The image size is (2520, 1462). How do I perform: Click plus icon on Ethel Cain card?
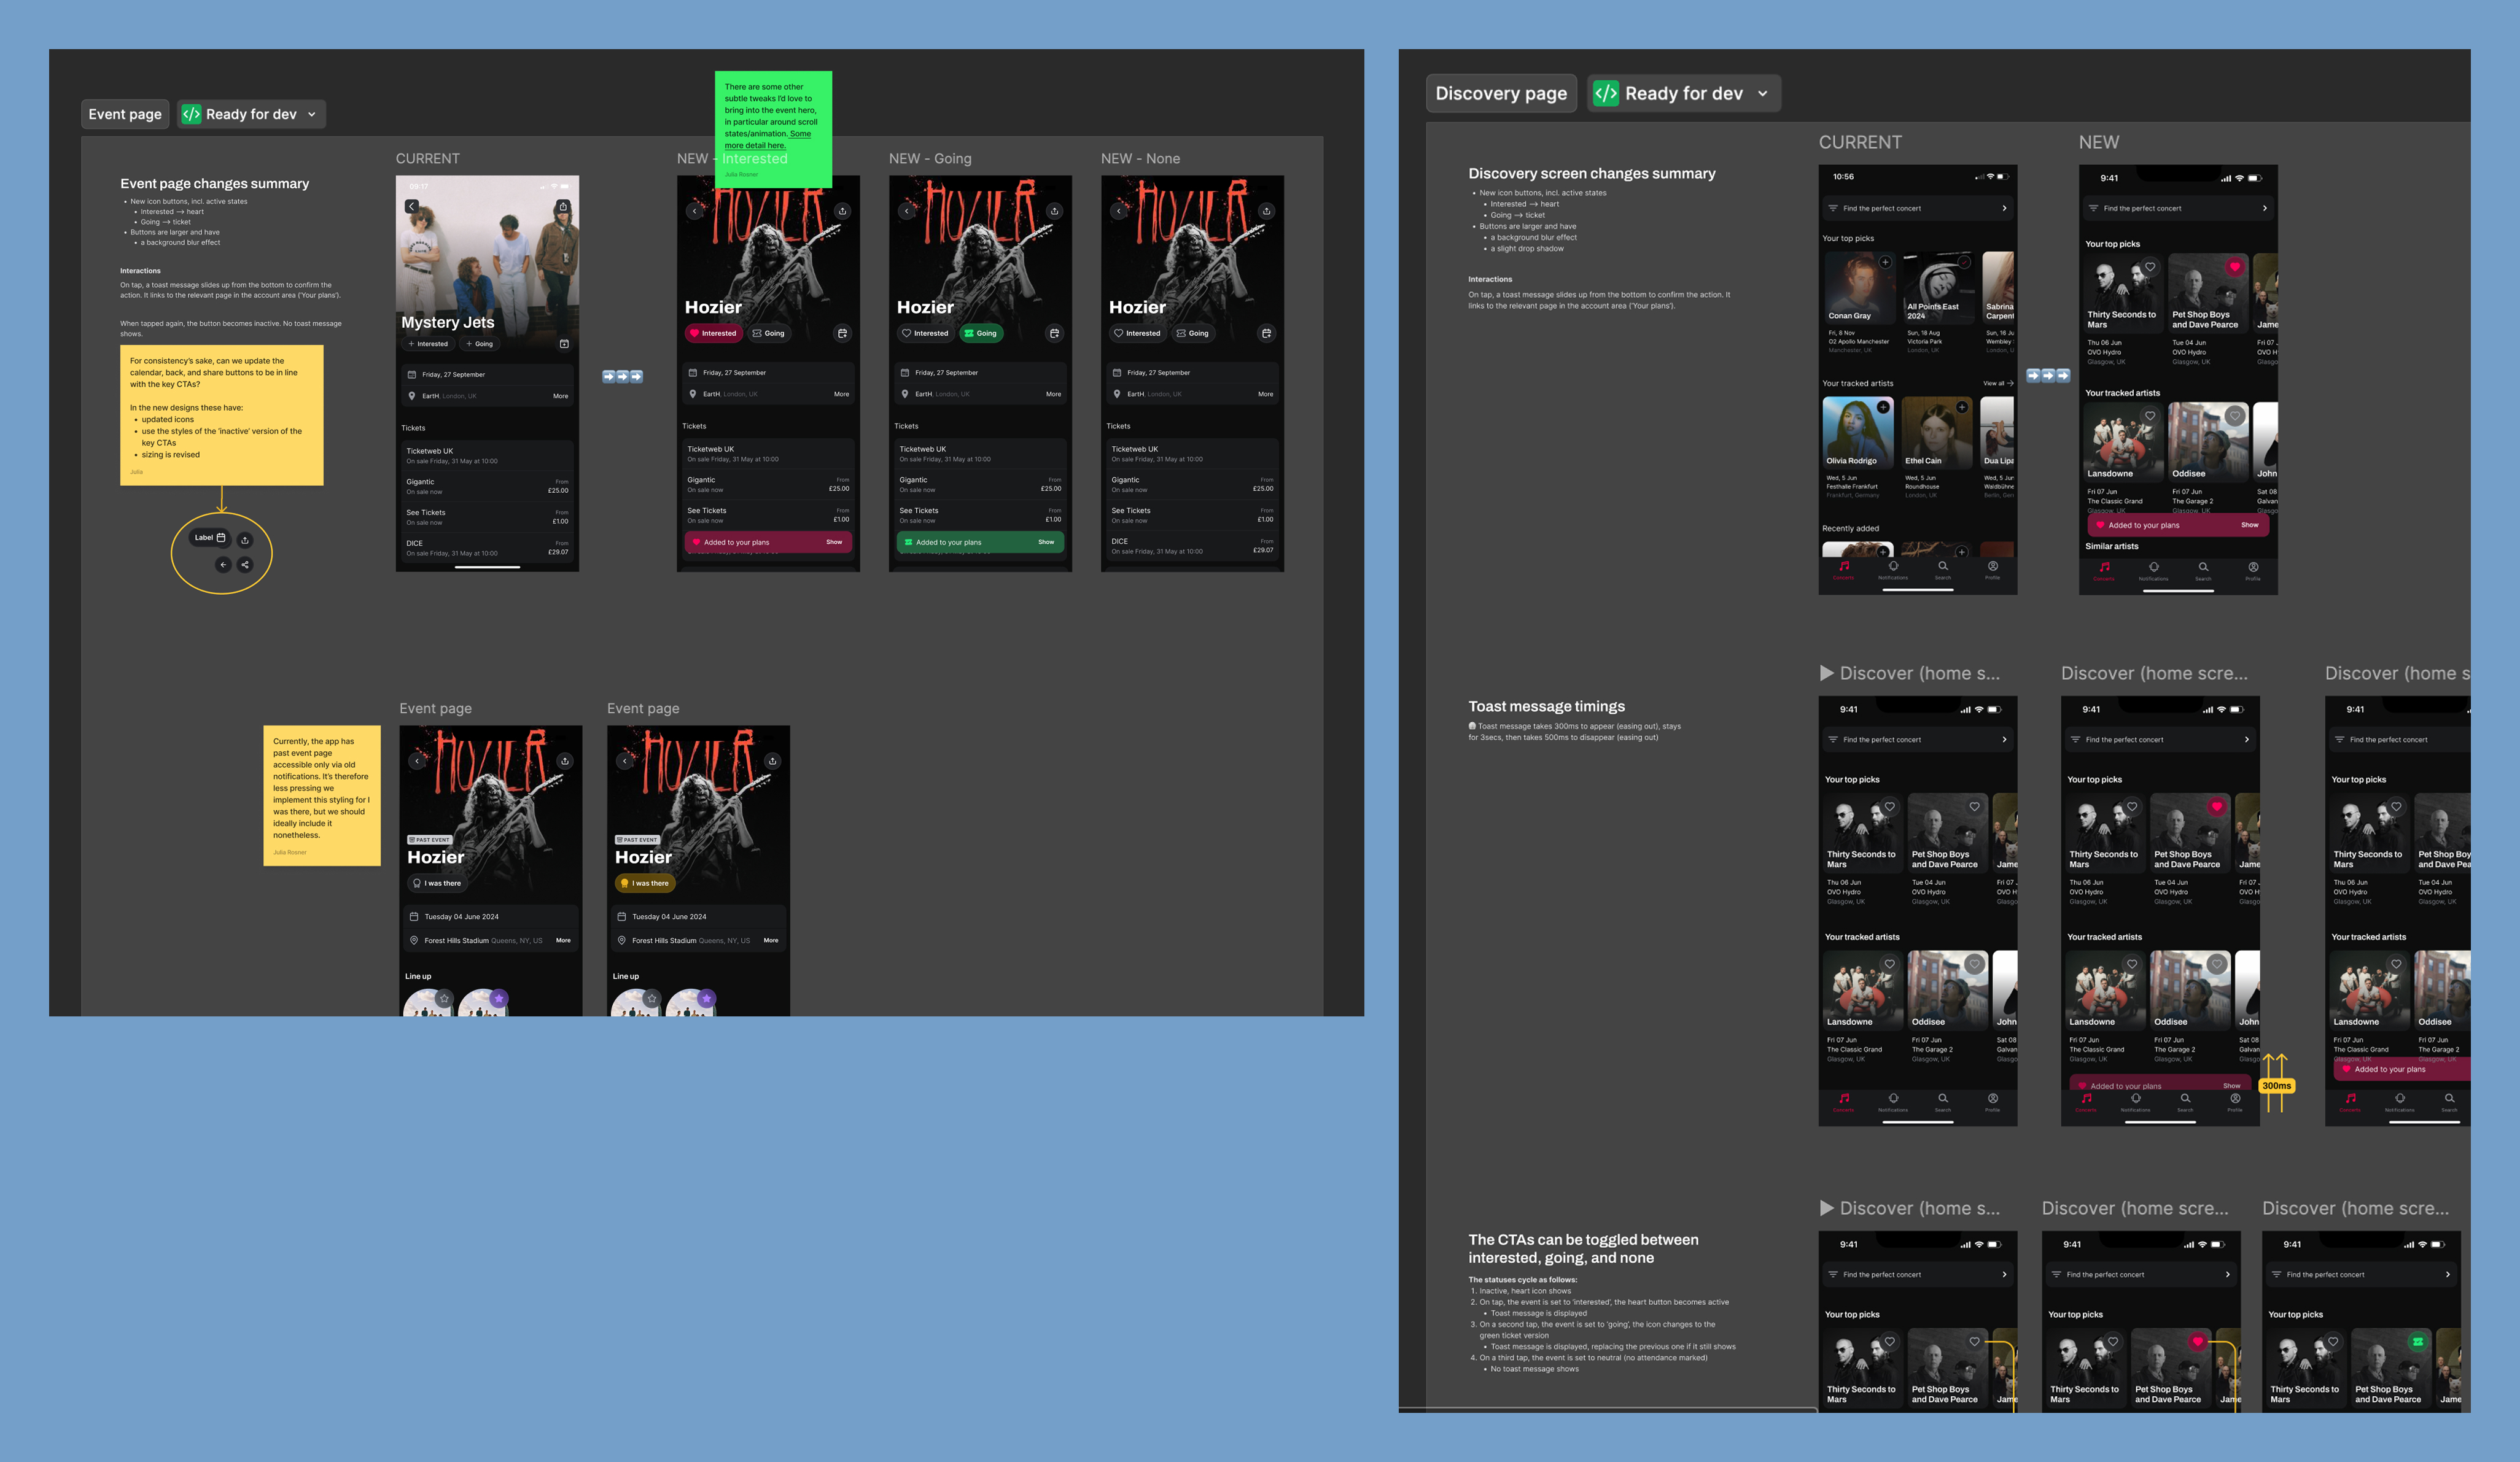tap(1962, 407)
